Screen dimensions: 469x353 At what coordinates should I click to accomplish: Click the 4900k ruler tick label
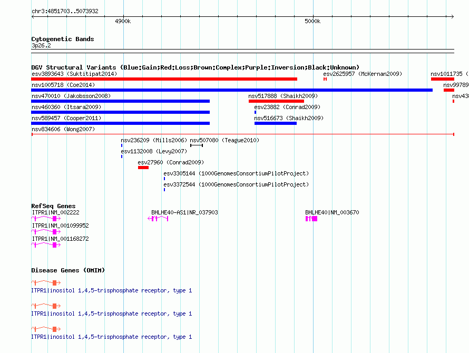pyautogui.click(x=123, y=21)
